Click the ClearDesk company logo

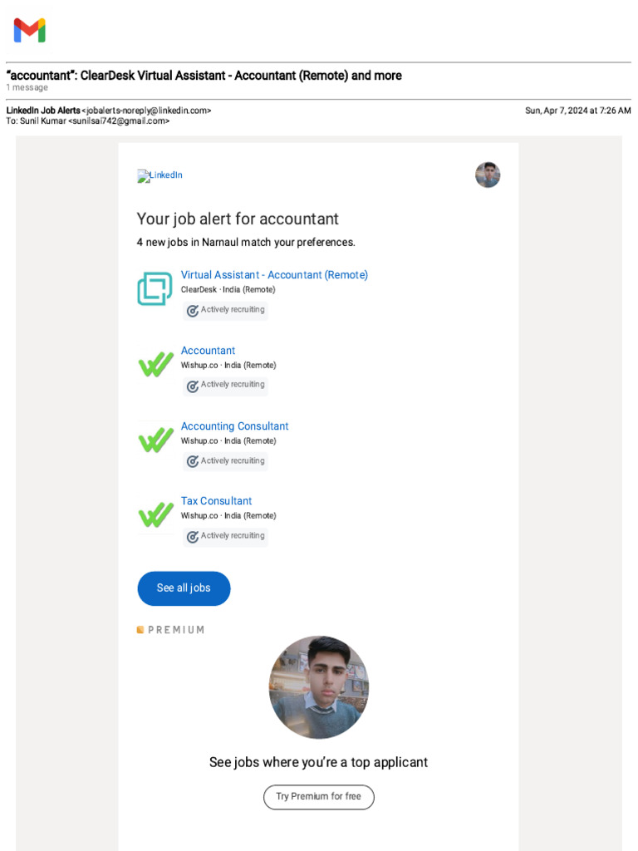[x=155, y=288]
